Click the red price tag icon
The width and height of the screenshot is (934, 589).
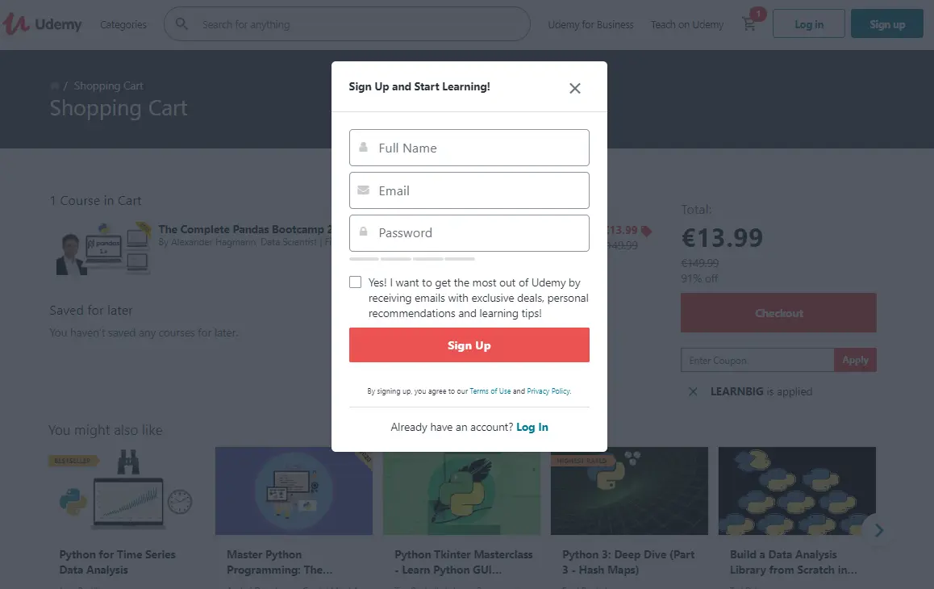(x=646, y=231)
